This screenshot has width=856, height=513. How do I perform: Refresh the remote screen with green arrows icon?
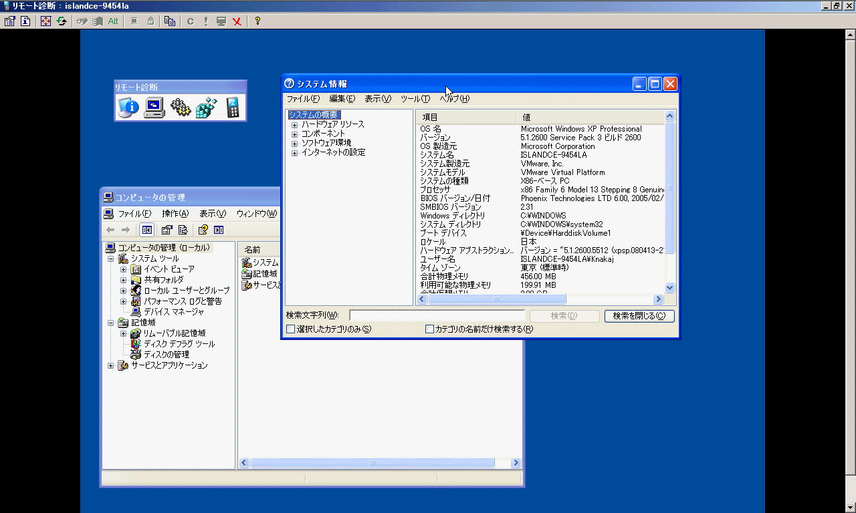(62, 21)
